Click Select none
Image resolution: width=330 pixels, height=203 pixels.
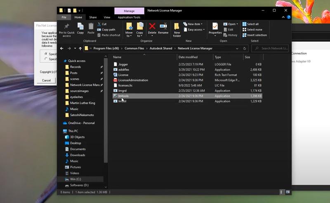tap(252, 30)
